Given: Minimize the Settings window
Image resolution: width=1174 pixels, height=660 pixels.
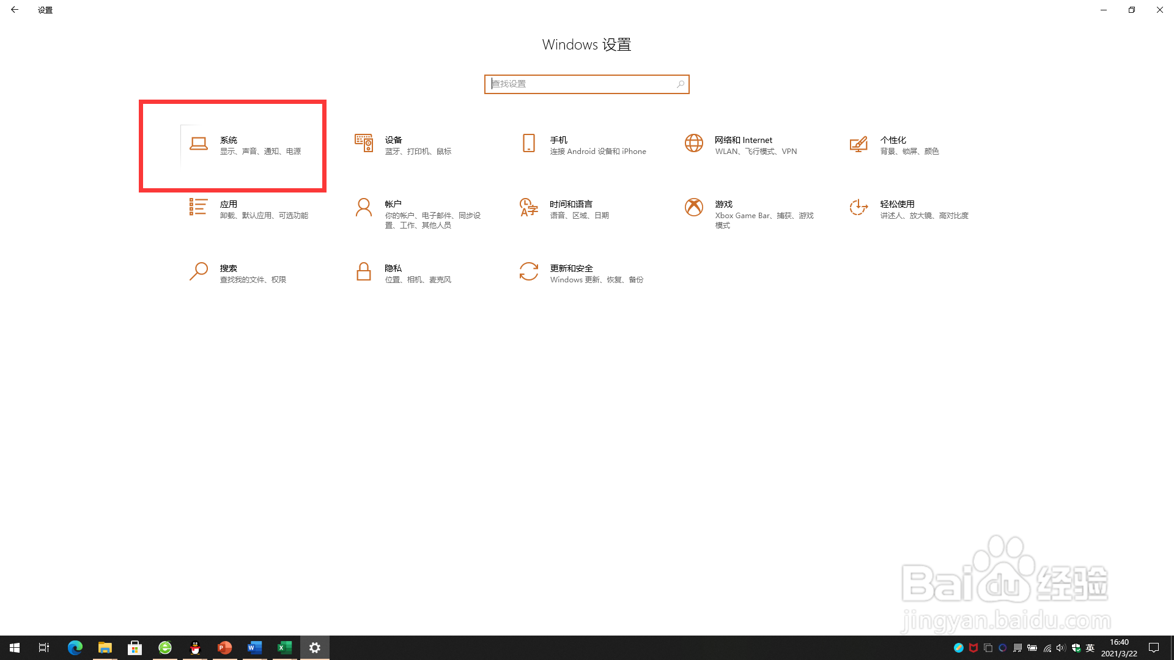Looking at the screenshot, I should (x=1104, y=10).
